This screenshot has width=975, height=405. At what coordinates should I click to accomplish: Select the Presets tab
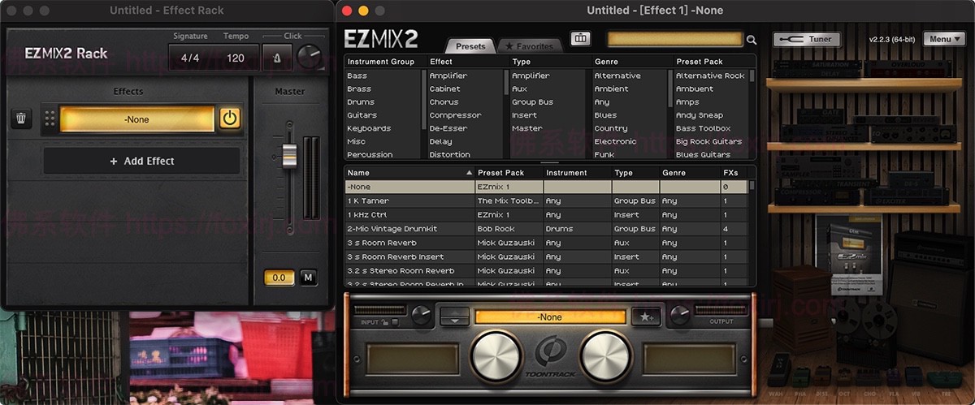[470, 46]
